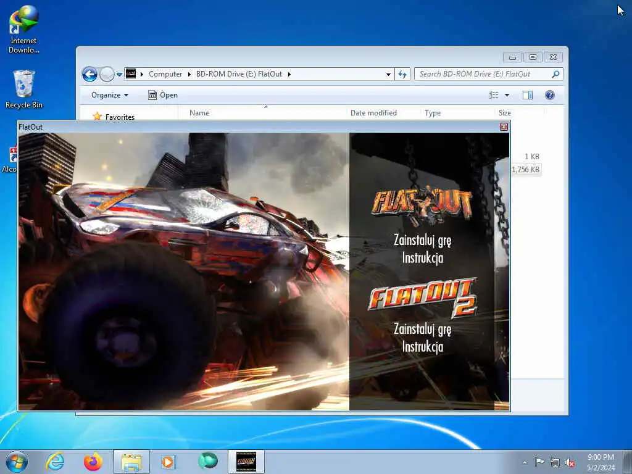Open the Organize menu
Viewport: 632px width, 474px height.
pos(110,95)
